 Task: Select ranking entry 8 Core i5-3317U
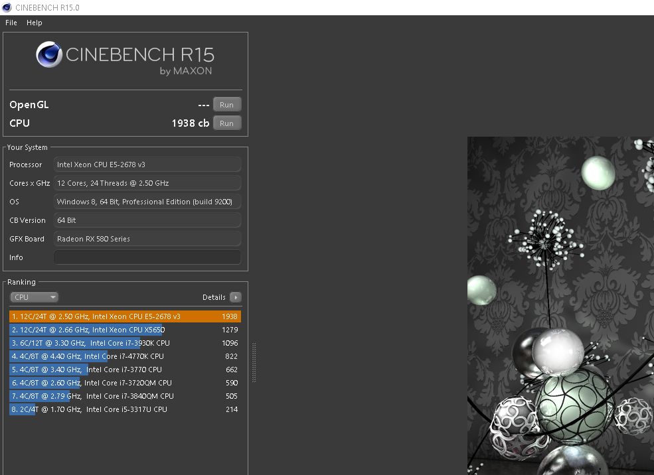click(x=125, y=409)
